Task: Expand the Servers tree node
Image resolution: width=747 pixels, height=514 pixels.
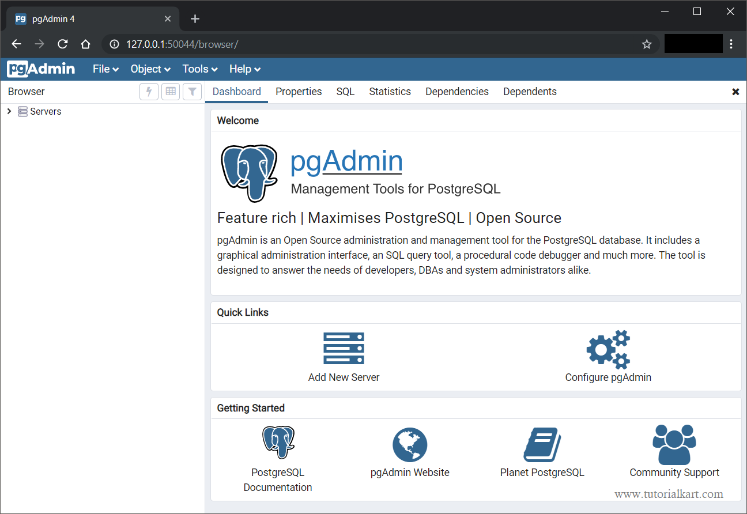Action: coord(9,111)
